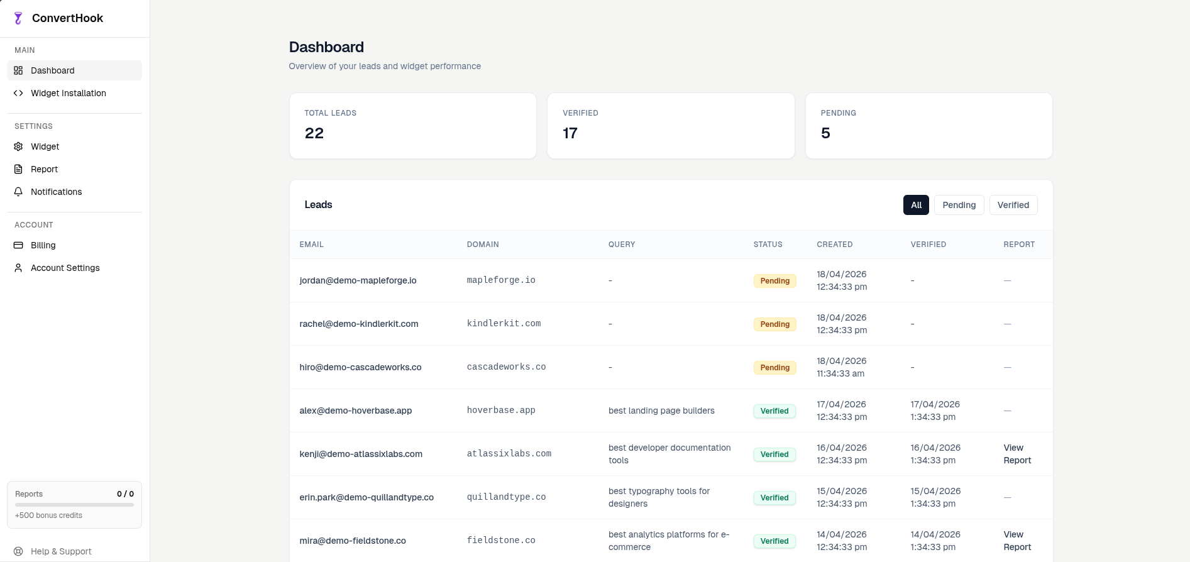Open Notifications settings
Viewport: 1190px width, 562px height.
(74, 192)
